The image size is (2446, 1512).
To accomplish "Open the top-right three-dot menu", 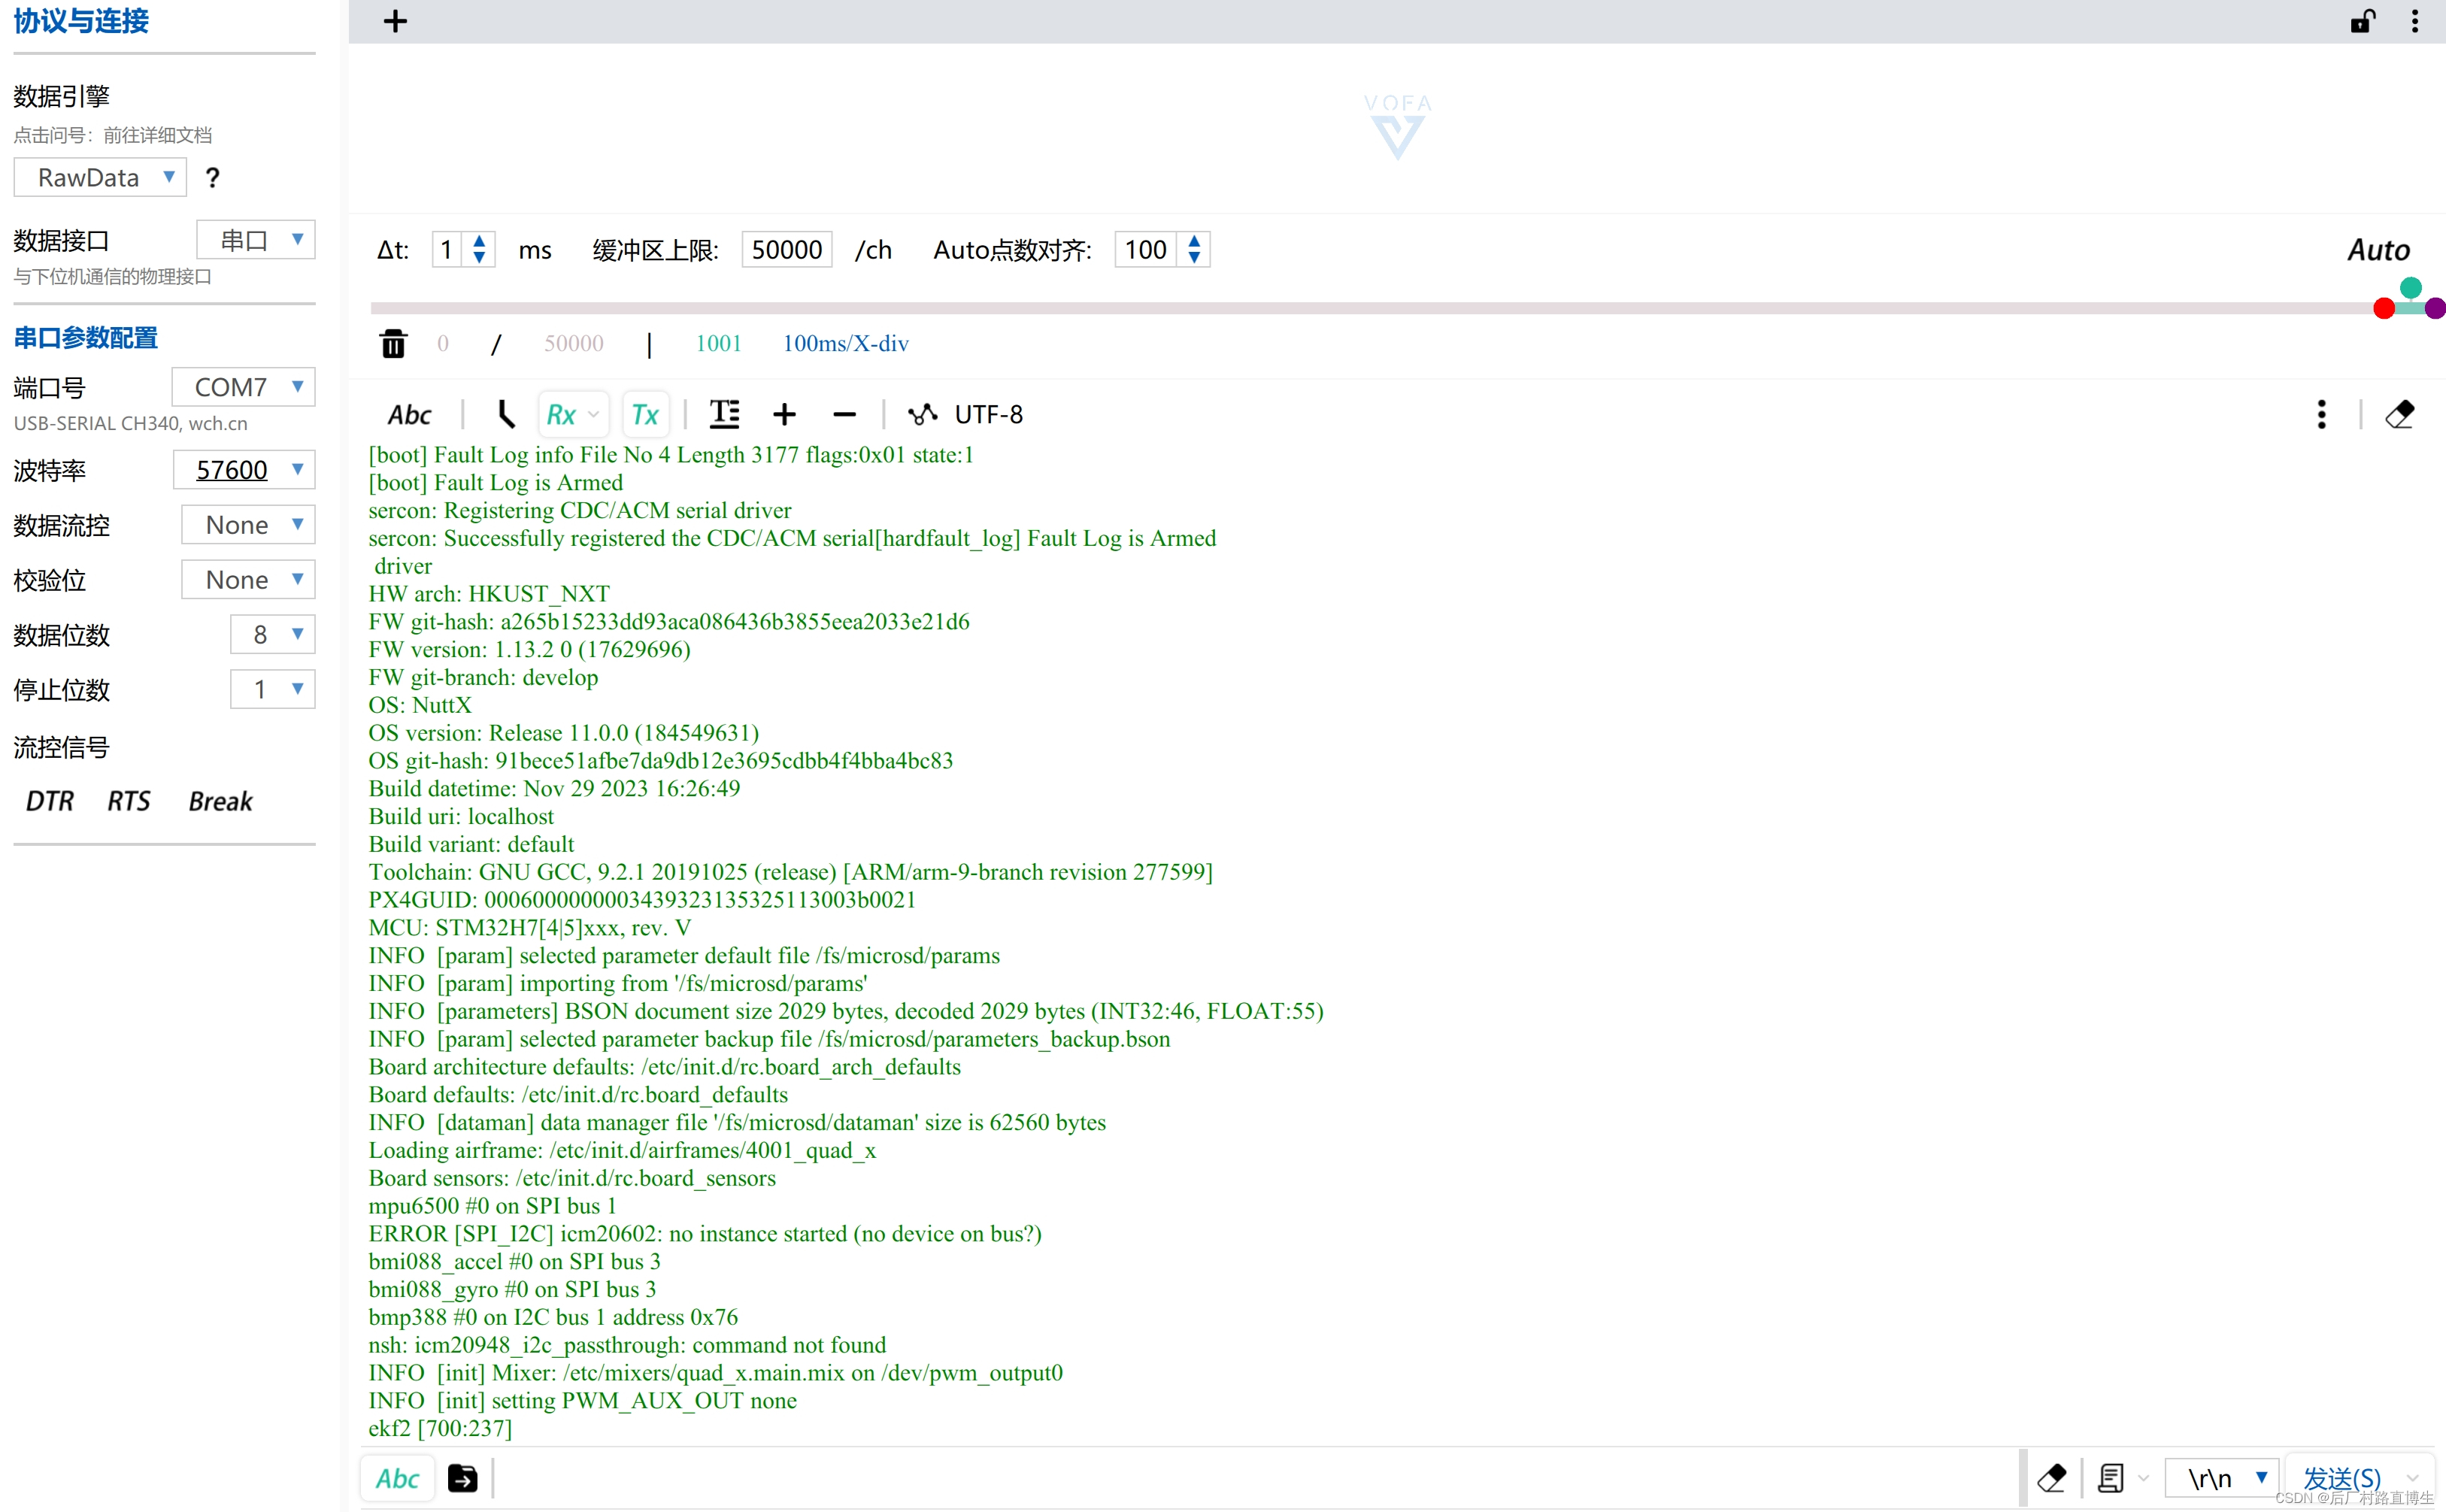I will (2415, 21).
